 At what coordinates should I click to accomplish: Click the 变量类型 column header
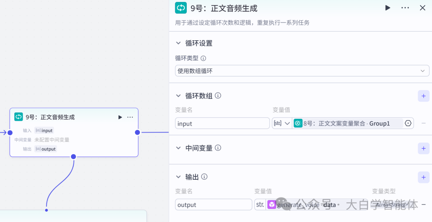point(384,191)
